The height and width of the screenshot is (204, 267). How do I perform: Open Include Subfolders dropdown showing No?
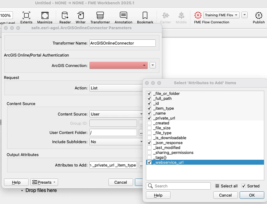coord(116,142)
